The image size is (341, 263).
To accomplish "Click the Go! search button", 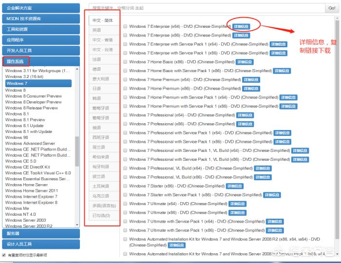I will click(332, 8).
